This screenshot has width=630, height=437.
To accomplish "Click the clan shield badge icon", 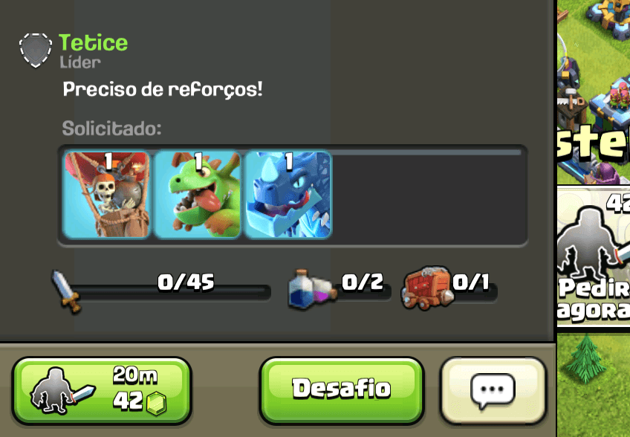I will [x=36, y=51].
